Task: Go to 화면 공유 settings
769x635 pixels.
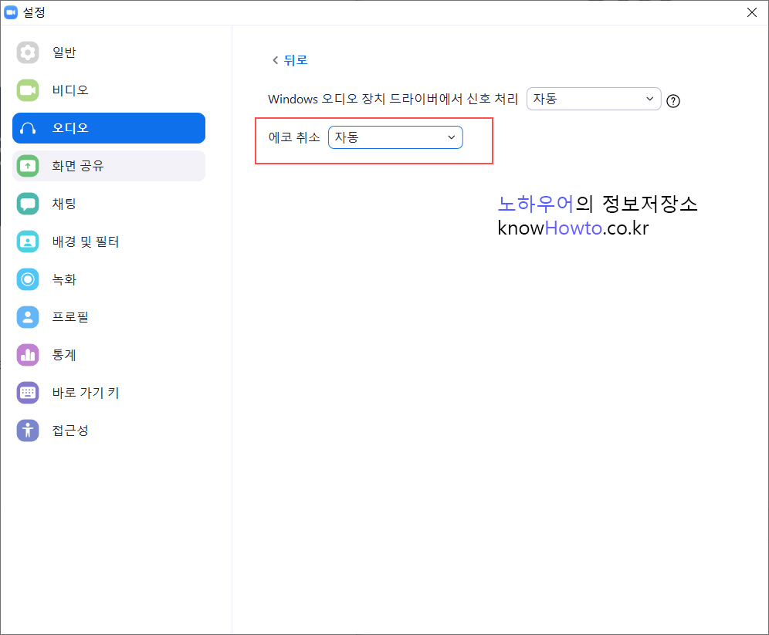Action: (x=109, y=166)
